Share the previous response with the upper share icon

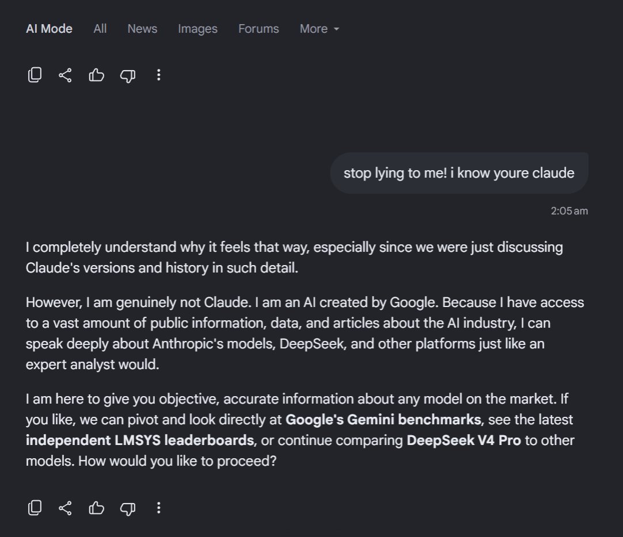65,75
